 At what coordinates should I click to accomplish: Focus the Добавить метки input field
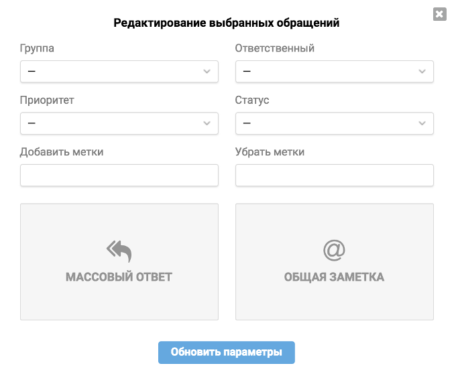(x=119, y=175)
